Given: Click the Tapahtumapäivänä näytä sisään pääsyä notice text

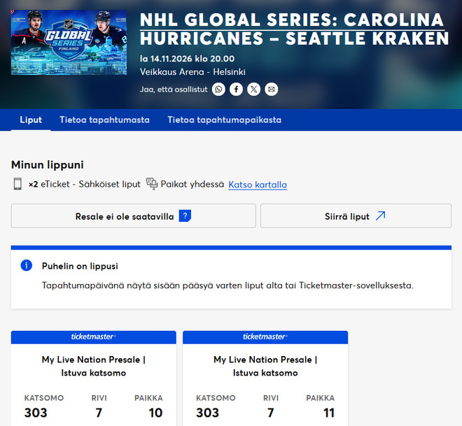Looking at the screenshot, I should pos(227,285).
